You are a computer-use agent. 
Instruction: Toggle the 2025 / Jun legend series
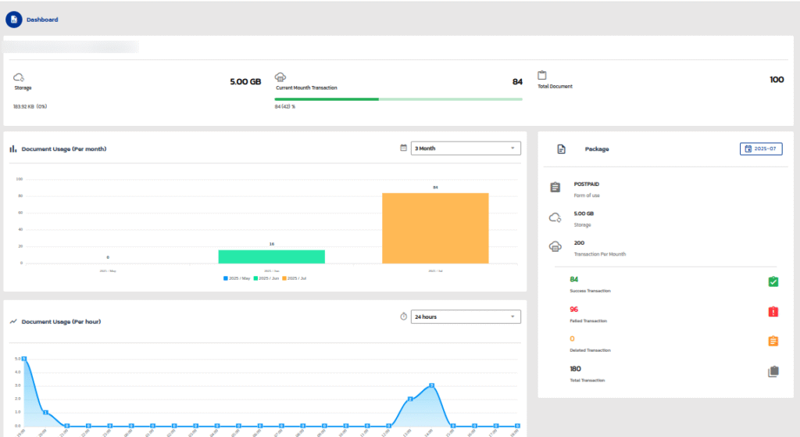pyautogui.click(x=266, y=278)
